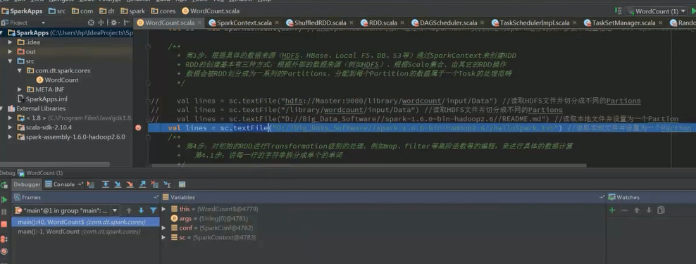Viewport: 696px width, 264px height.
Task: Stop debugging with red square icon
Action: click(4, 225)
